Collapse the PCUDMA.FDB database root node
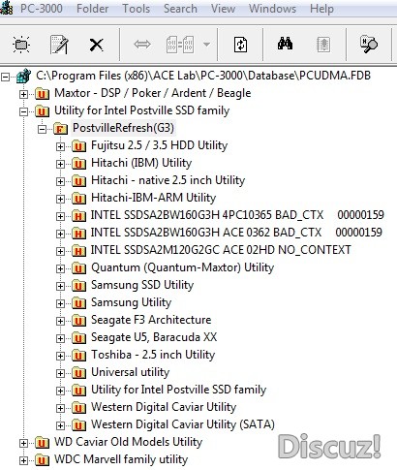Image resolution: width=397 pixels, height=470 pixels. (x=5, y=78)
